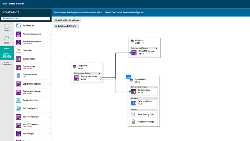250x141 pixels.
Task: Open Deployment manager version dropdown in DmgrNode
Action: [x=89, y=79]
